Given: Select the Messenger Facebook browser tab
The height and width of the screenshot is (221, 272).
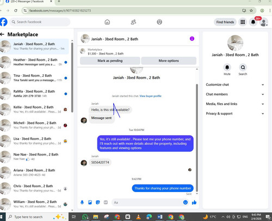Looking at the screenshot, I should click(29, 2).
